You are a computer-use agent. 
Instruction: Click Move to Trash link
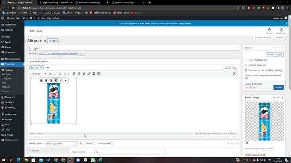click(251, 87)
